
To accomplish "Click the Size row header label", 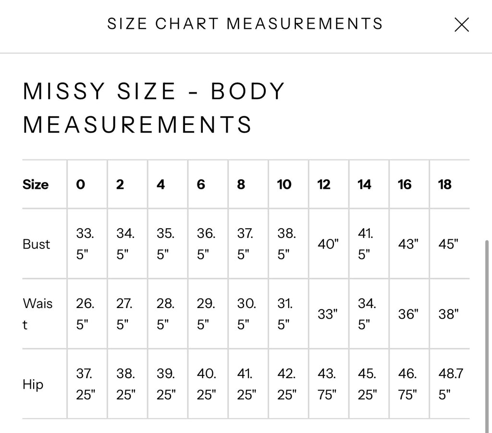I will [36, 184].
